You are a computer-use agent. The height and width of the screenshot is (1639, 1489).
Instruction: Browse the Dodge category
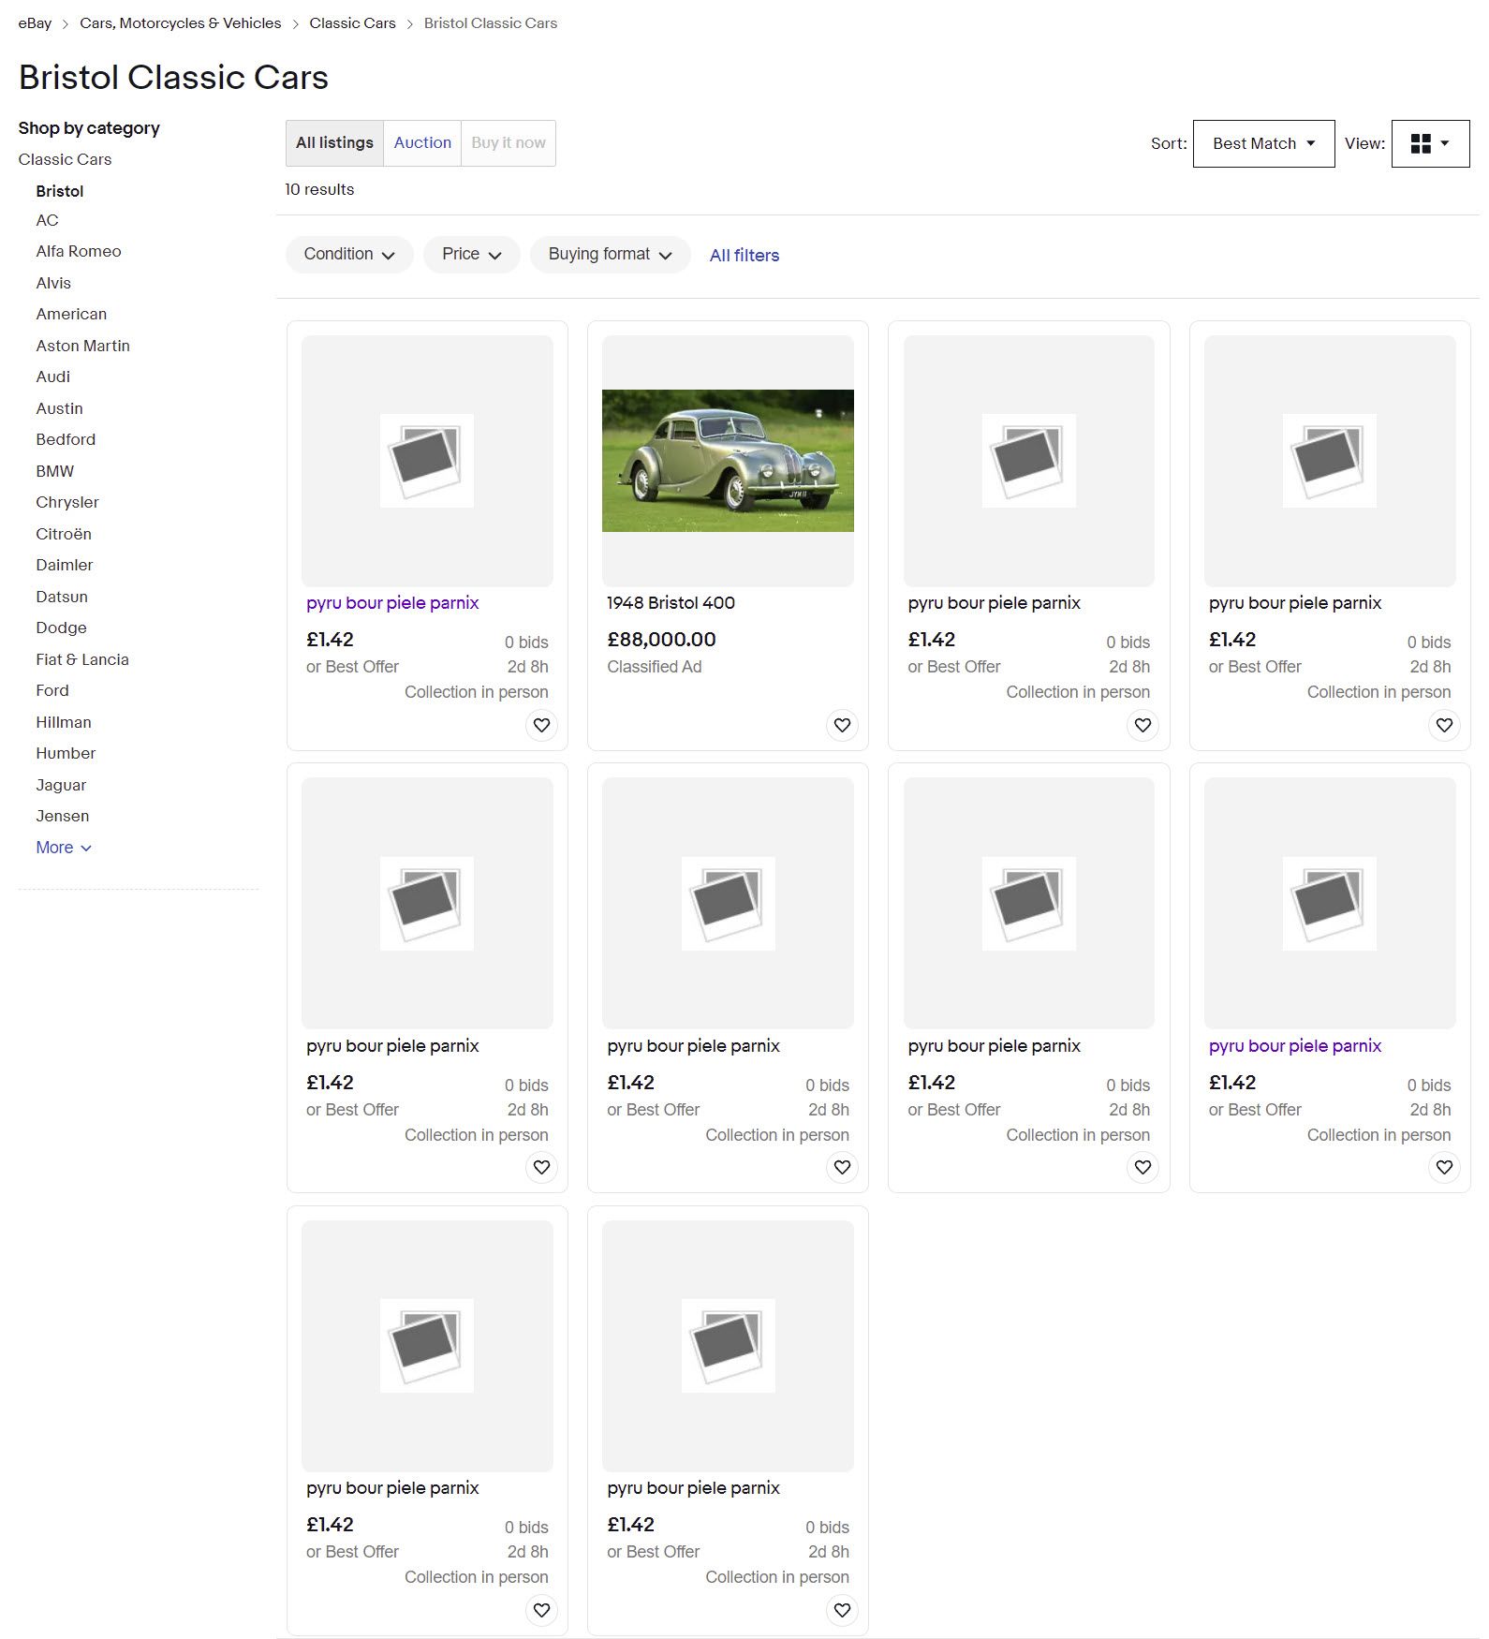click(x=61, y=628)
